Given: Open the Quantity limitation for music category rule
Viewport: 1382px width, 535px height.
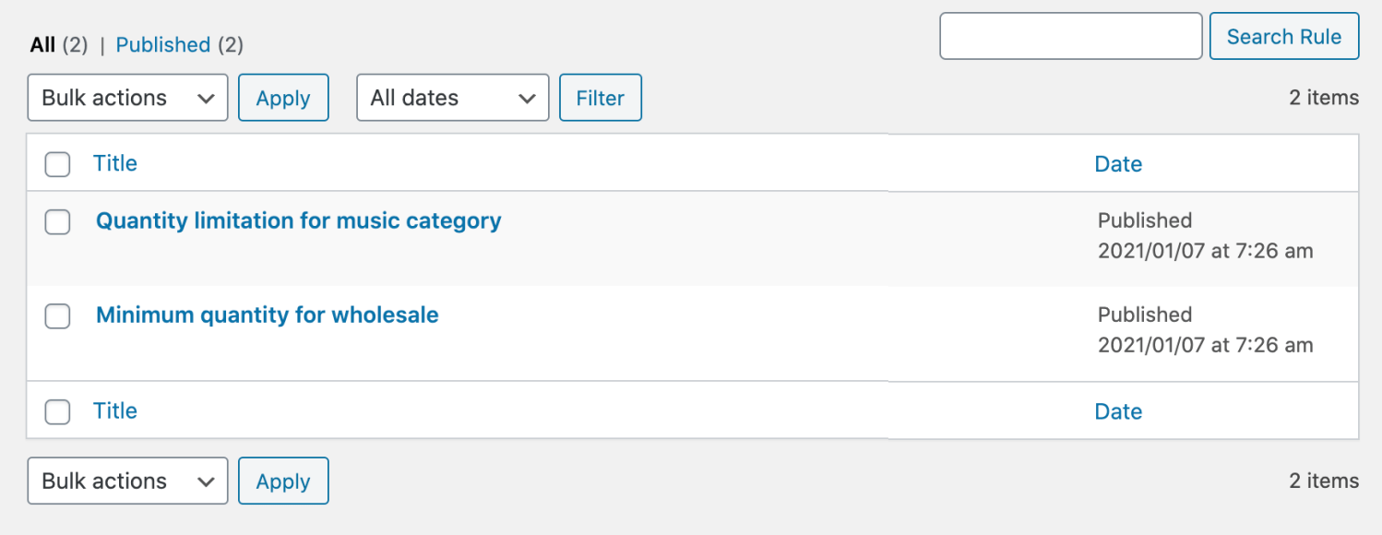Looking at the screenshot, I should 298,220.
